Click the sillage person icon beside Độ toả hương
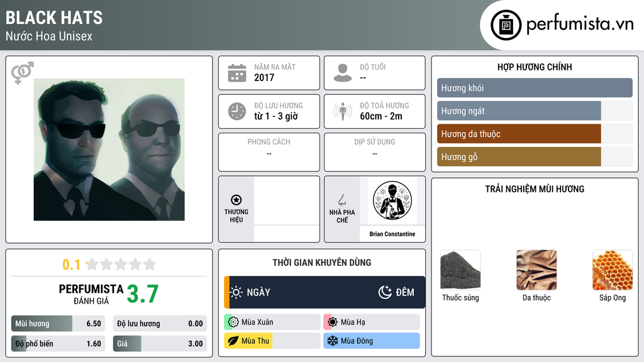The image size is (644, 362). click(343, 111)
